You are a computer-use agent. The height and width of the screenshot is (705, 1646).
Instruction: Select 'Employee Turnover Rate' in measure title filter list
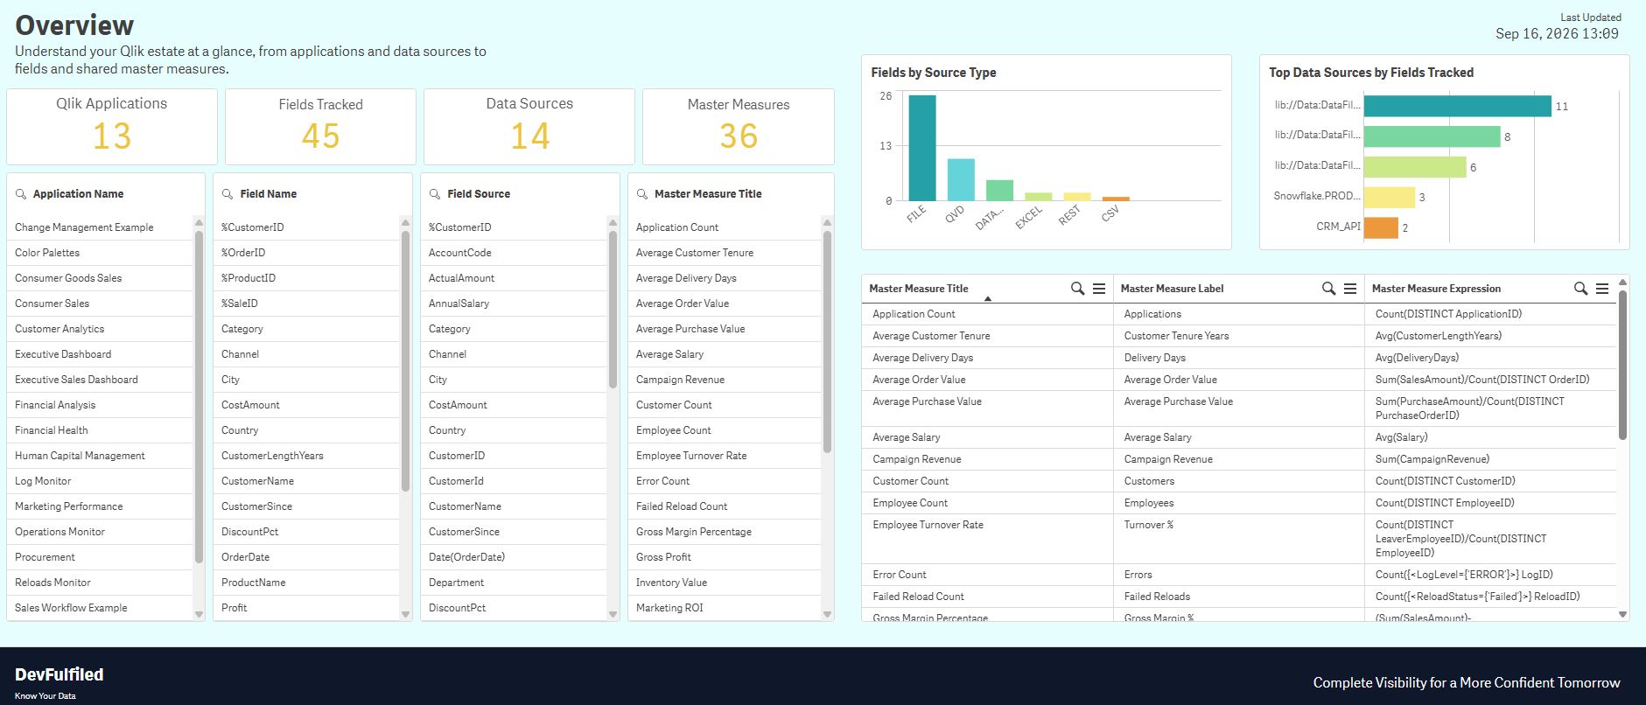pos(725,456)
